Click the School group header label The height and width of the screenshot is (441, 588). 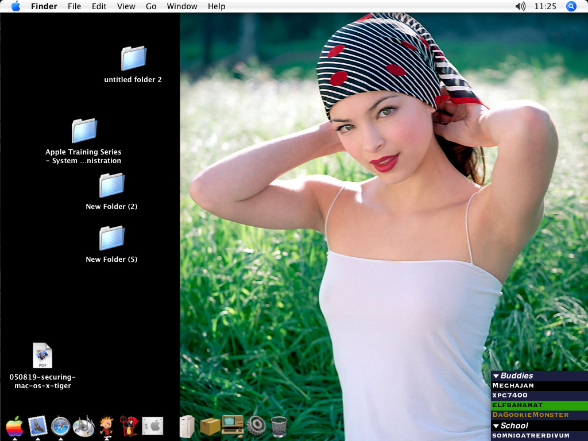point(514,425)
